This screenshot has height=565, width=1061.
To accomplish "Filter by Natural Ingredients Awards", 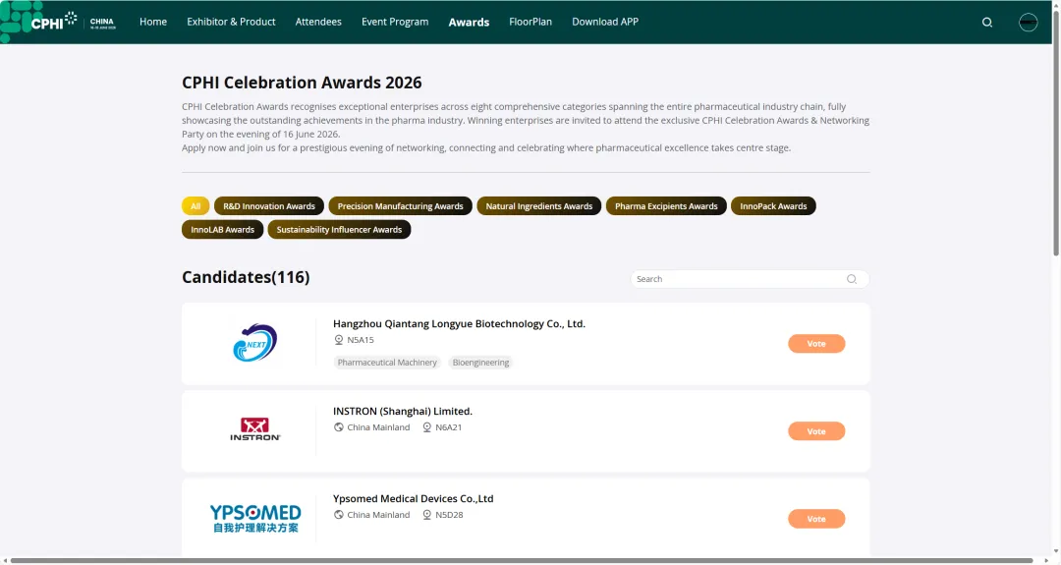I will pyautogui.click(x=538, y=205).
